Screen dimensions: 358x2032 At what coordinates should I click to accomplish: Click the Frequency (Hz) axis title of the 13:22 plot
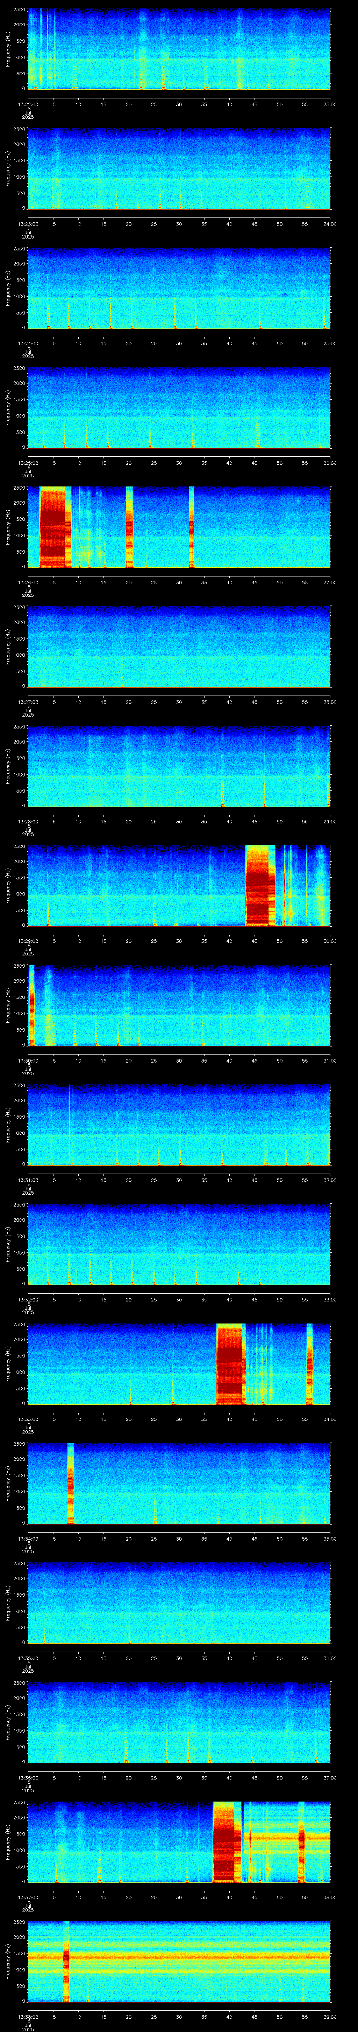pyautogui.click(x=8, y=49)
